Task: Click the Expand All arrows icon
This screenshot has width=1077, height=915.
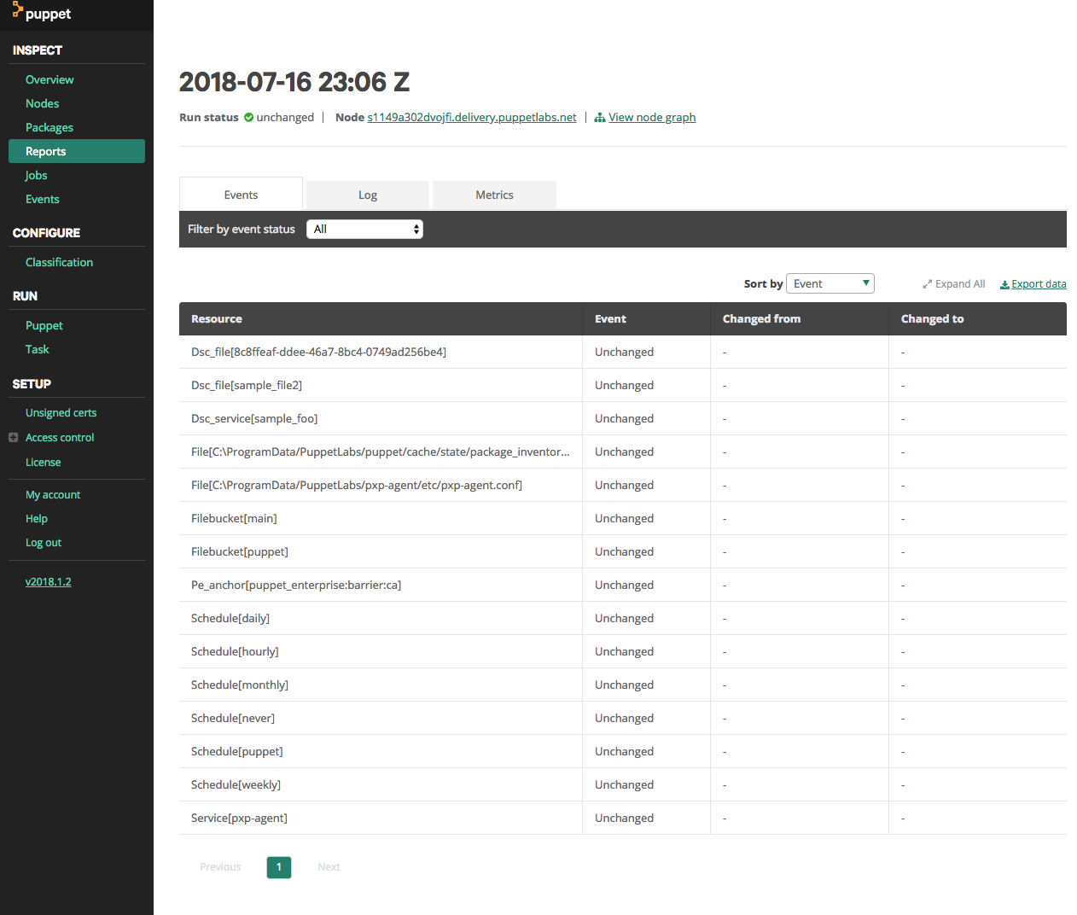Action: (x=928, y=284)
